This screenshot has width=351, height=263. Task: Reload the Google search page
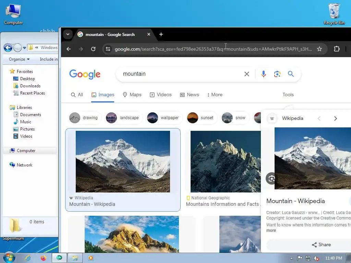click(x=93, y=49)
